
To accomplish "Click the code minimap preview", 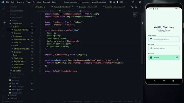I will point(137,14).
